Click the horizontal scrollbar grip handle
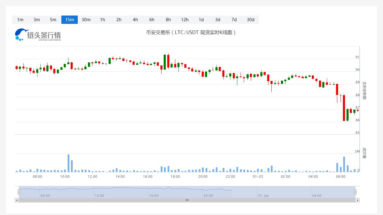Screen dimensions: 383x215 (x=187, y=200)
